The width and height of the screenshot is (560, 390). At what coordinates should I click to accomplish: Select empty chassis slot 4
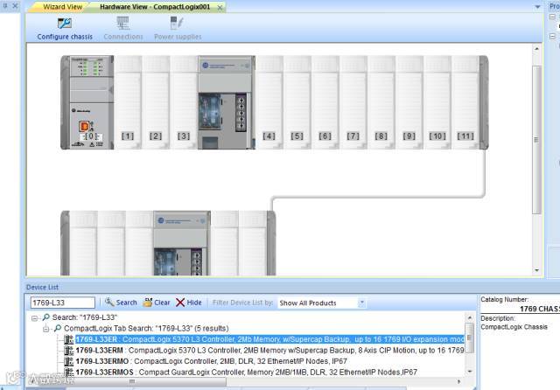click(269, 102)
